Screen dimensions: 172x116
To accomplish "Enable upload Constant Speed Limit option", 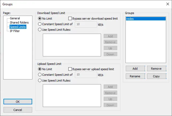I will [x=40, y=75].
